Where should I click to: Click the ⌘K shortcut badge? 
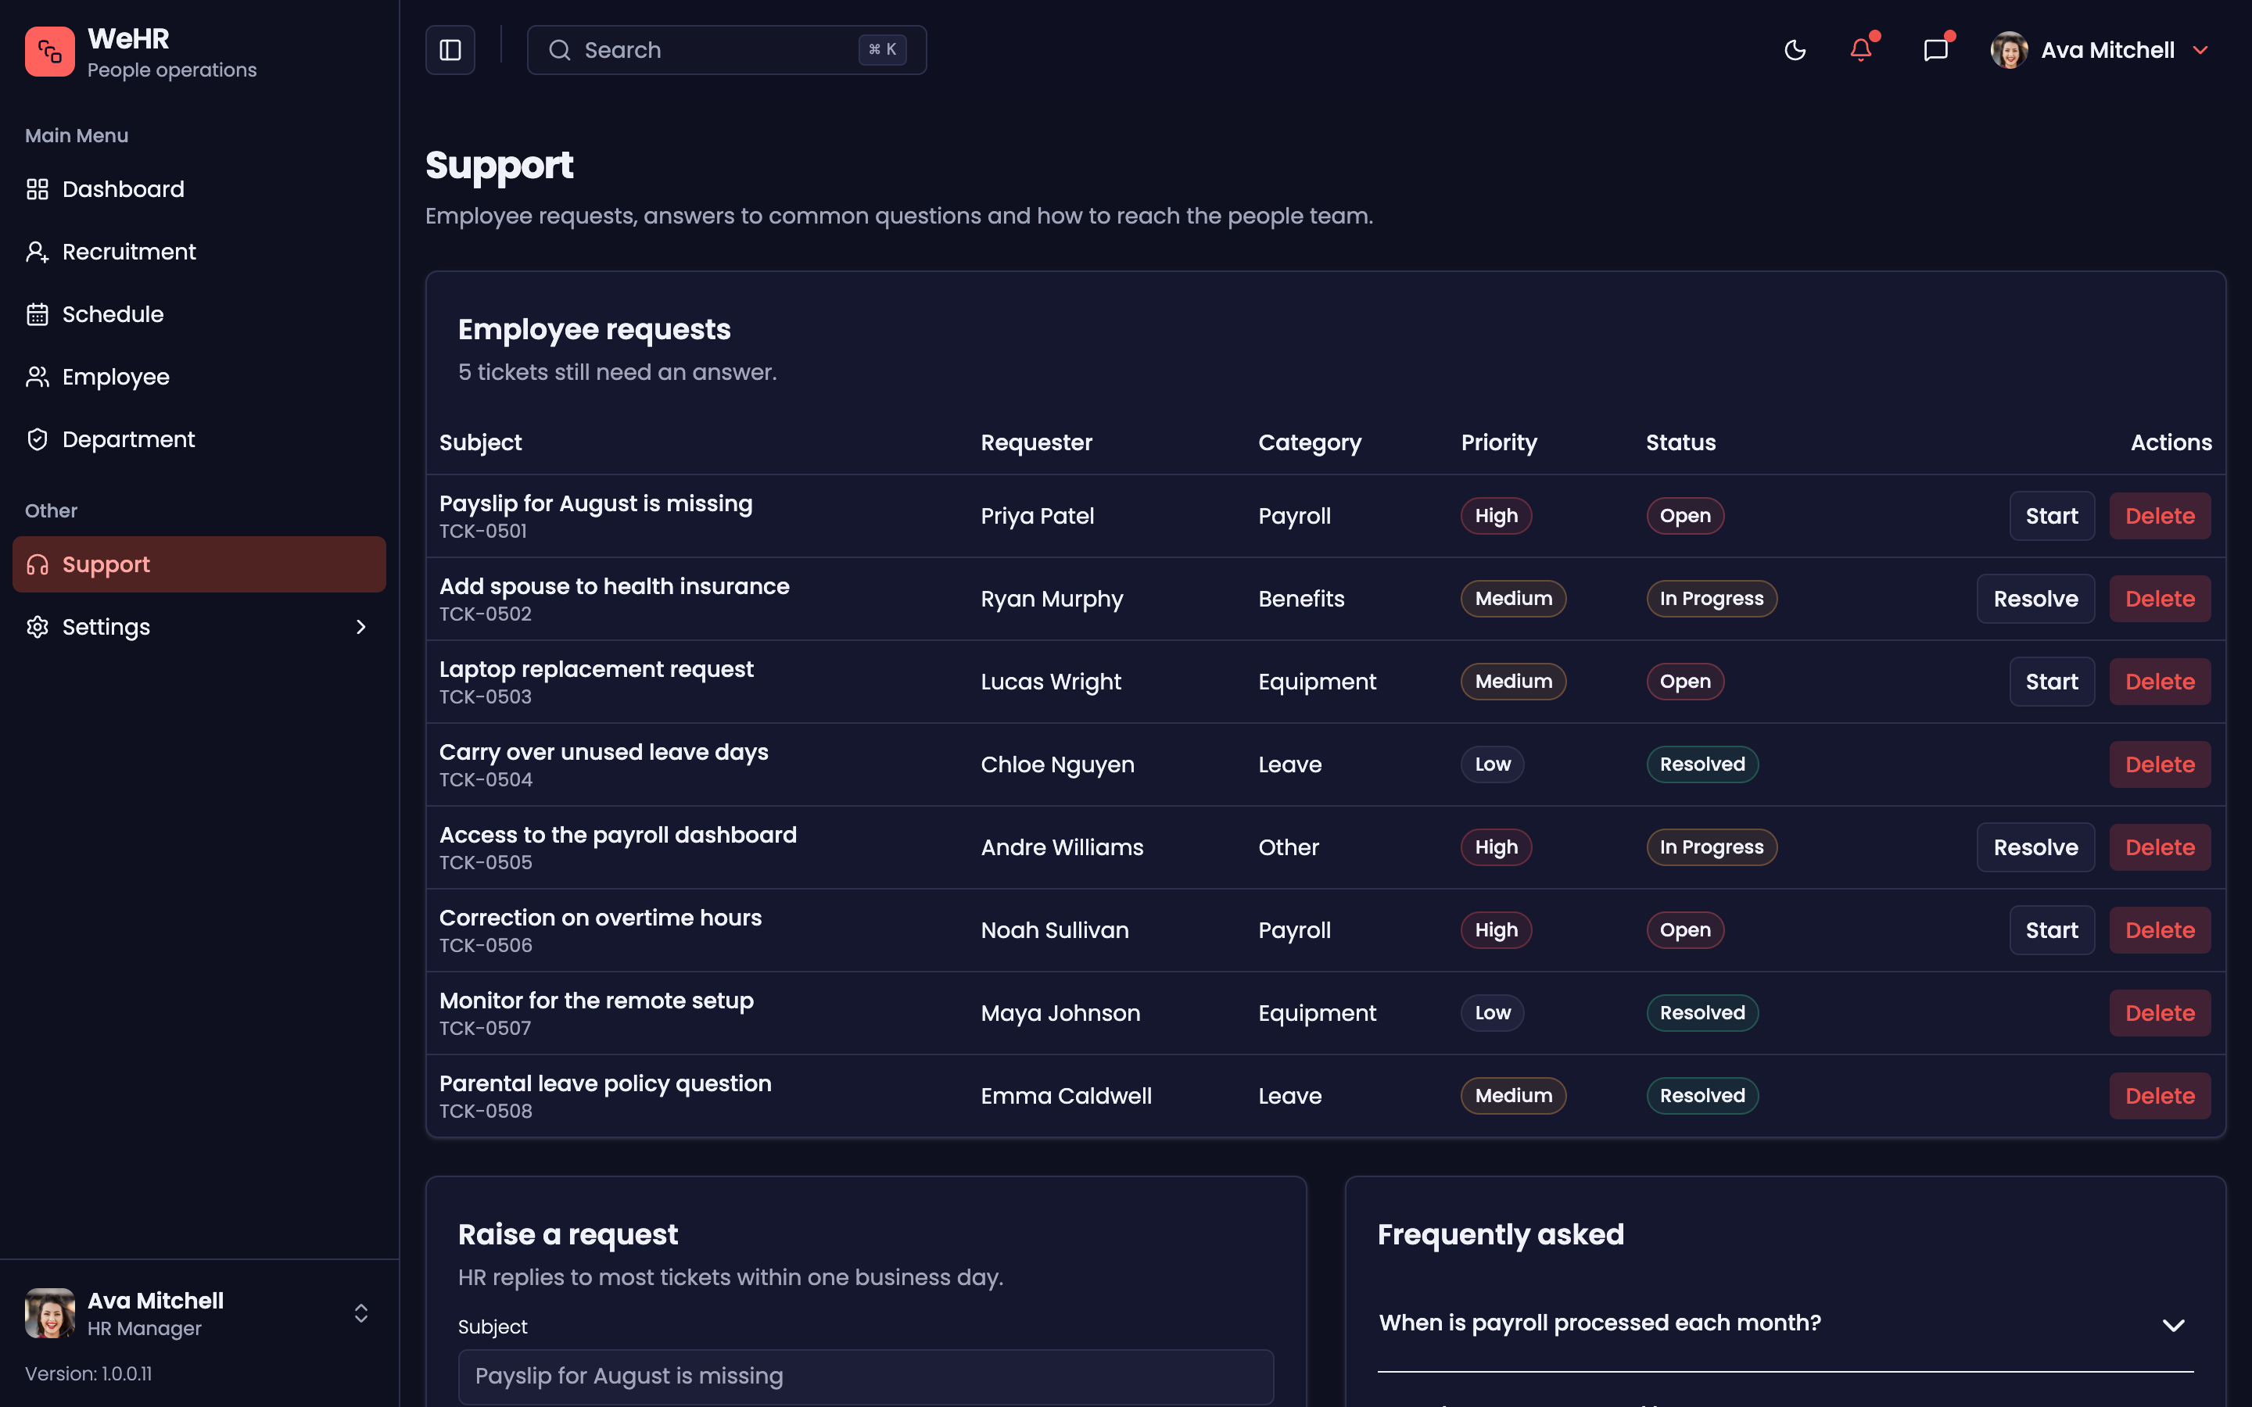[x=882, y=50]
